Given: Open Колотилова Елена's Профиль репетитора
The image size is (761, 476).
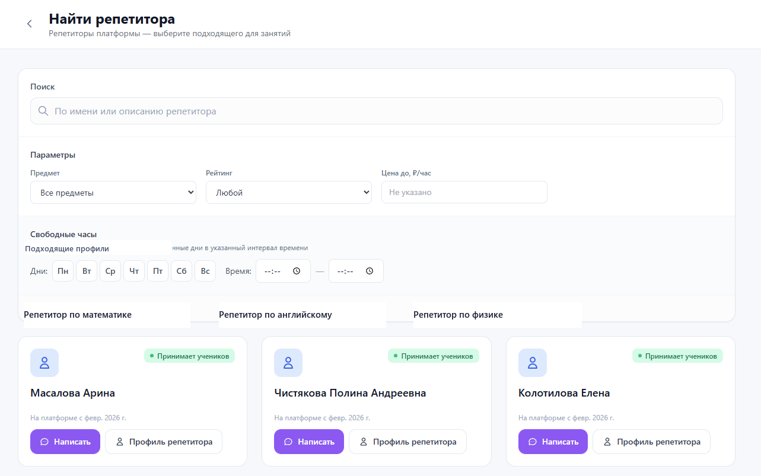Looking at the screenshot, I should (x=651, y=442).
